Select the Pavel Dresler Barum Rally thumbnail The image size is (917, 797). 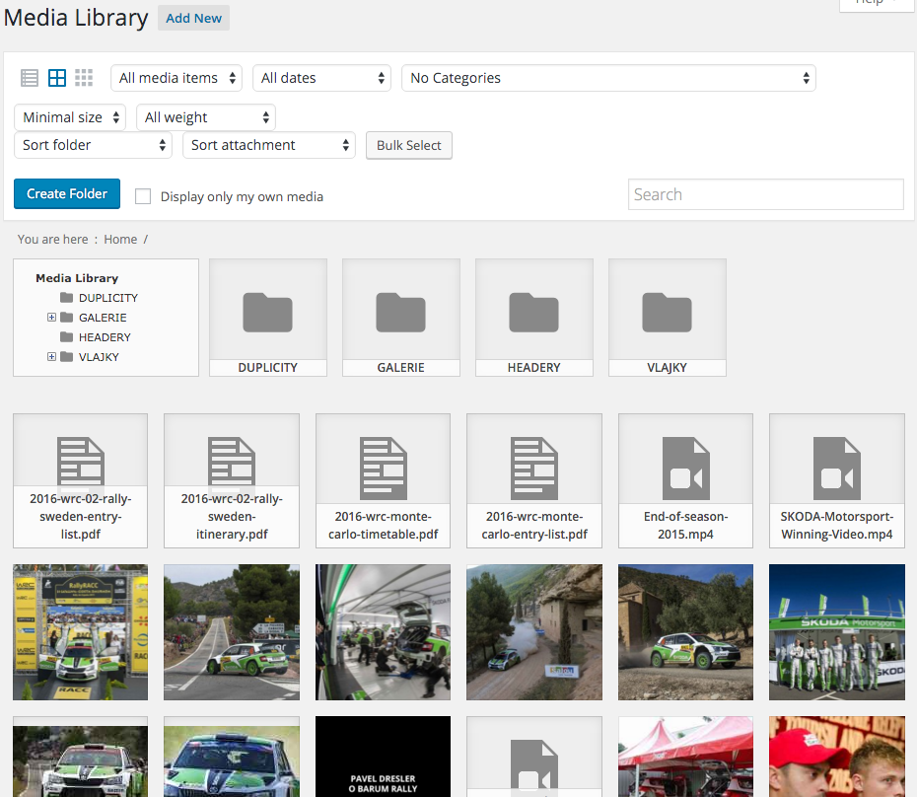[383, 757]
